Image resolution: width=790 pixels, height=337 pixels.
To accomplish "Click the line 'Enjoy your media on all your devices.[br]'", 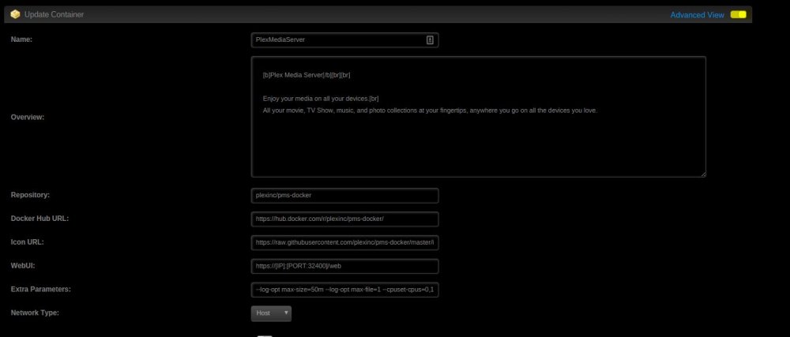I will [x=321, y=99].
